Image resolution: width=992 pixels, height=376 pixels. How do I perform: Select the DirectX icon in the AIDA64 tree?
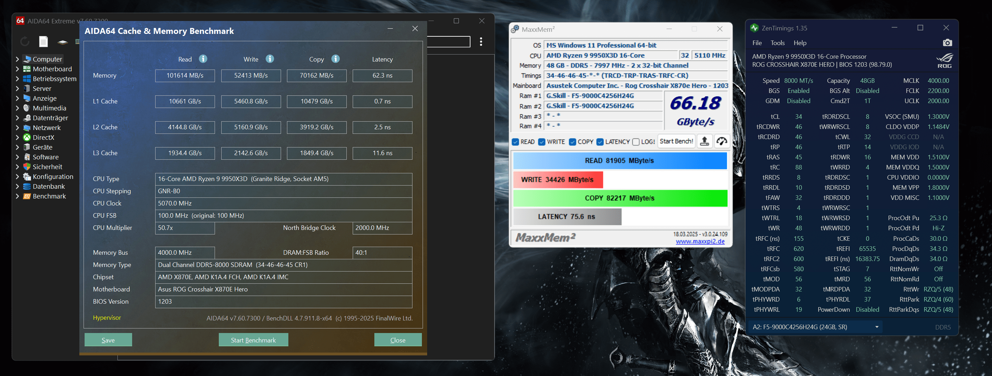pyautogui.click(x=27, y=137)
